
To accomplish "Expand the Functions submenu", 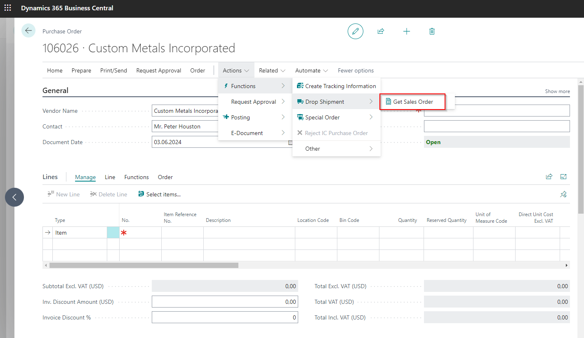I will point(255,86).
